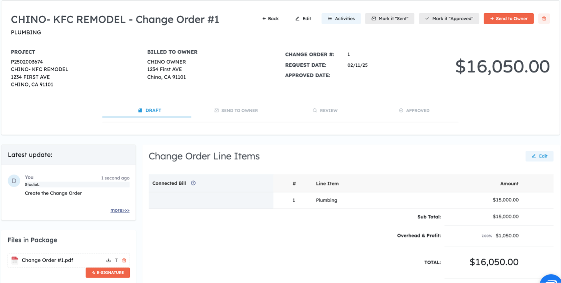
Task: Remove Change Order #1.pdf using its trash icon
Action: point(124,260)
